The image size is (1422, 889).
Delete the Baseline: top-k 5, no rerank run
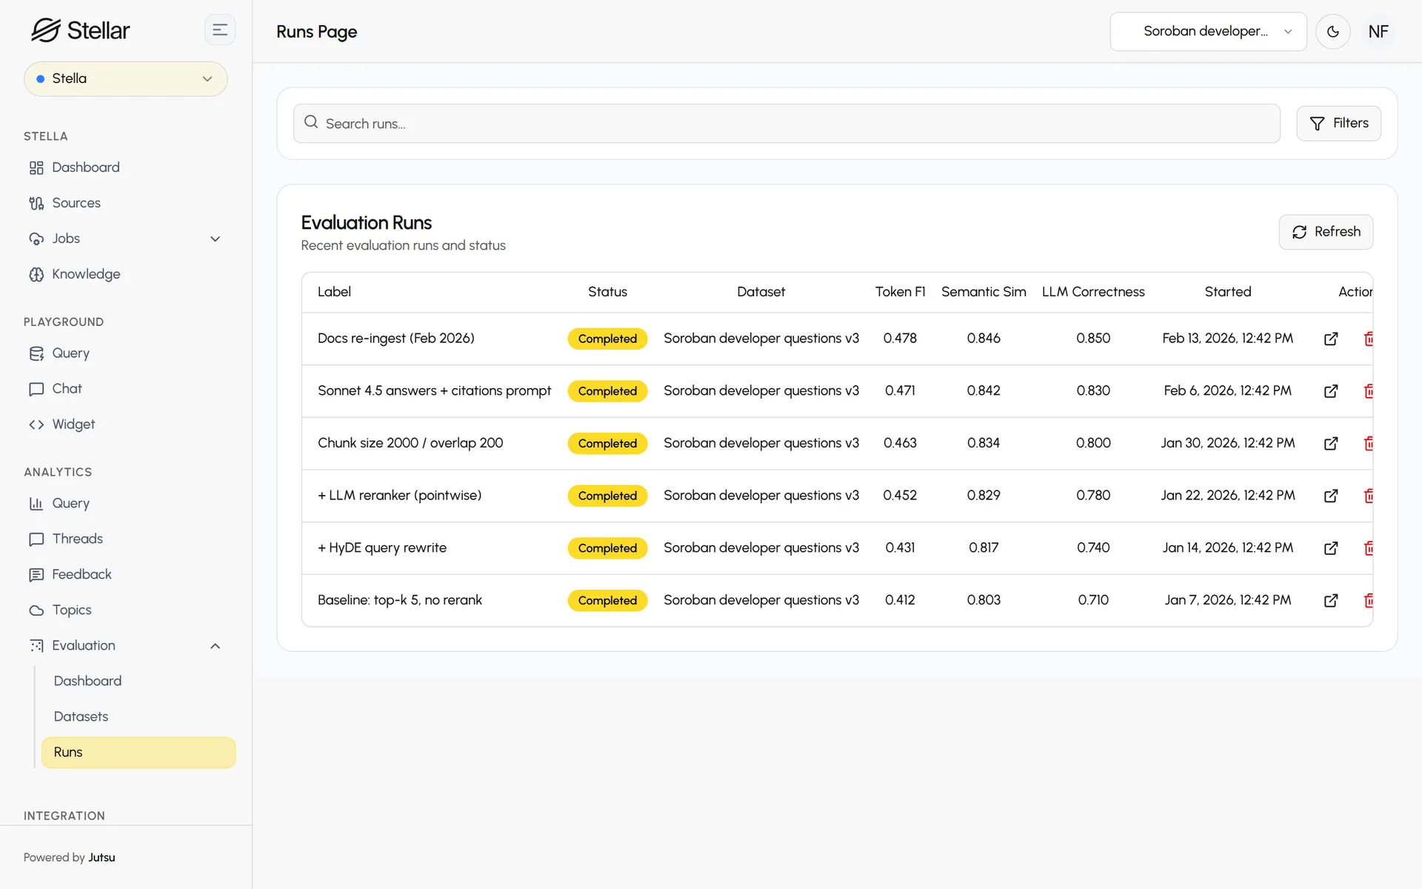1368,600
